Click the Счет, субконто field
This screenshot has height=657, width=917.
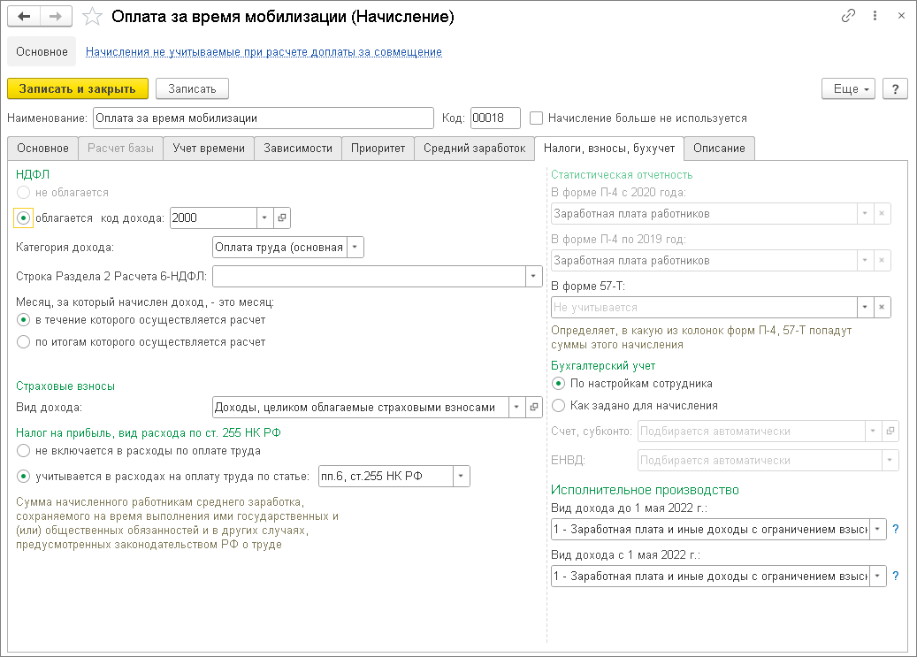tap(752, 432)
